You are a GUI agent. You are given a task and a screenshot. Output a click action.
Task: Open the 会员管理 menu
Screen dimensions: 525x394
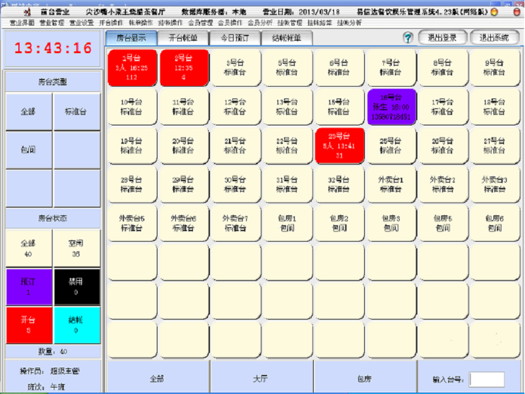point(200,22)
